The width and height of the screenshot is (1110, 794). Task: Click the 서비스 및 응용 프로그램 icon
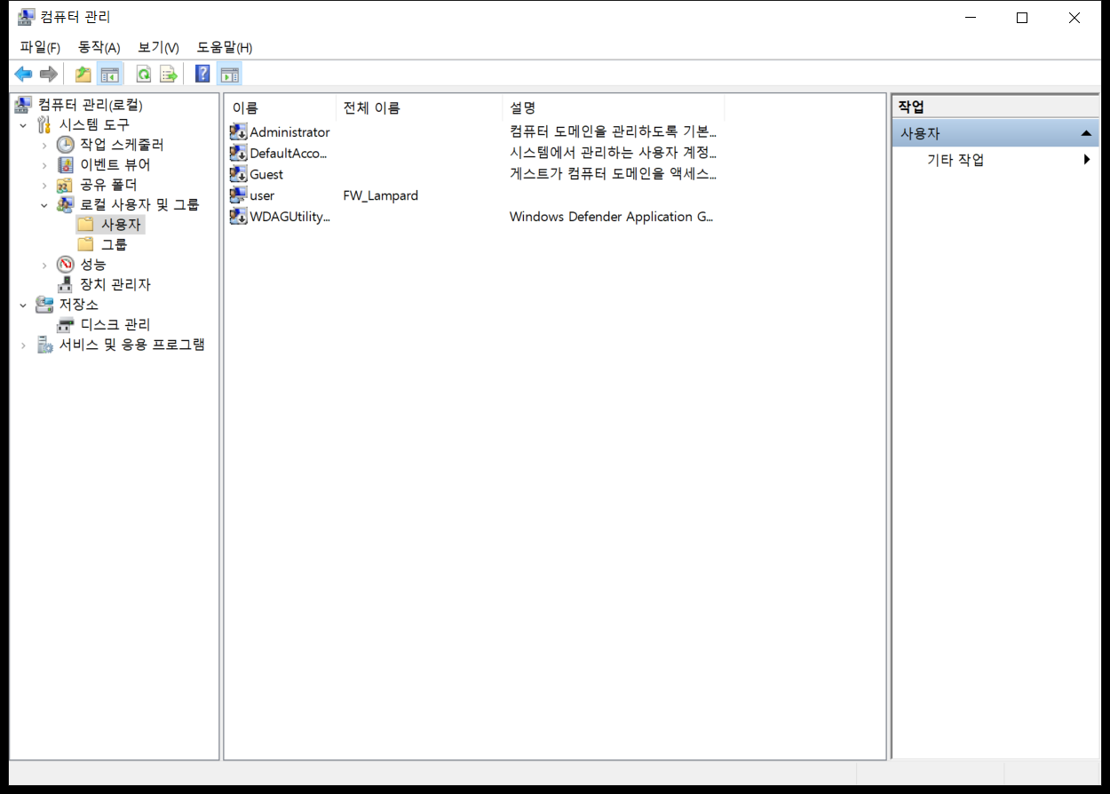[x=44, y=345]
